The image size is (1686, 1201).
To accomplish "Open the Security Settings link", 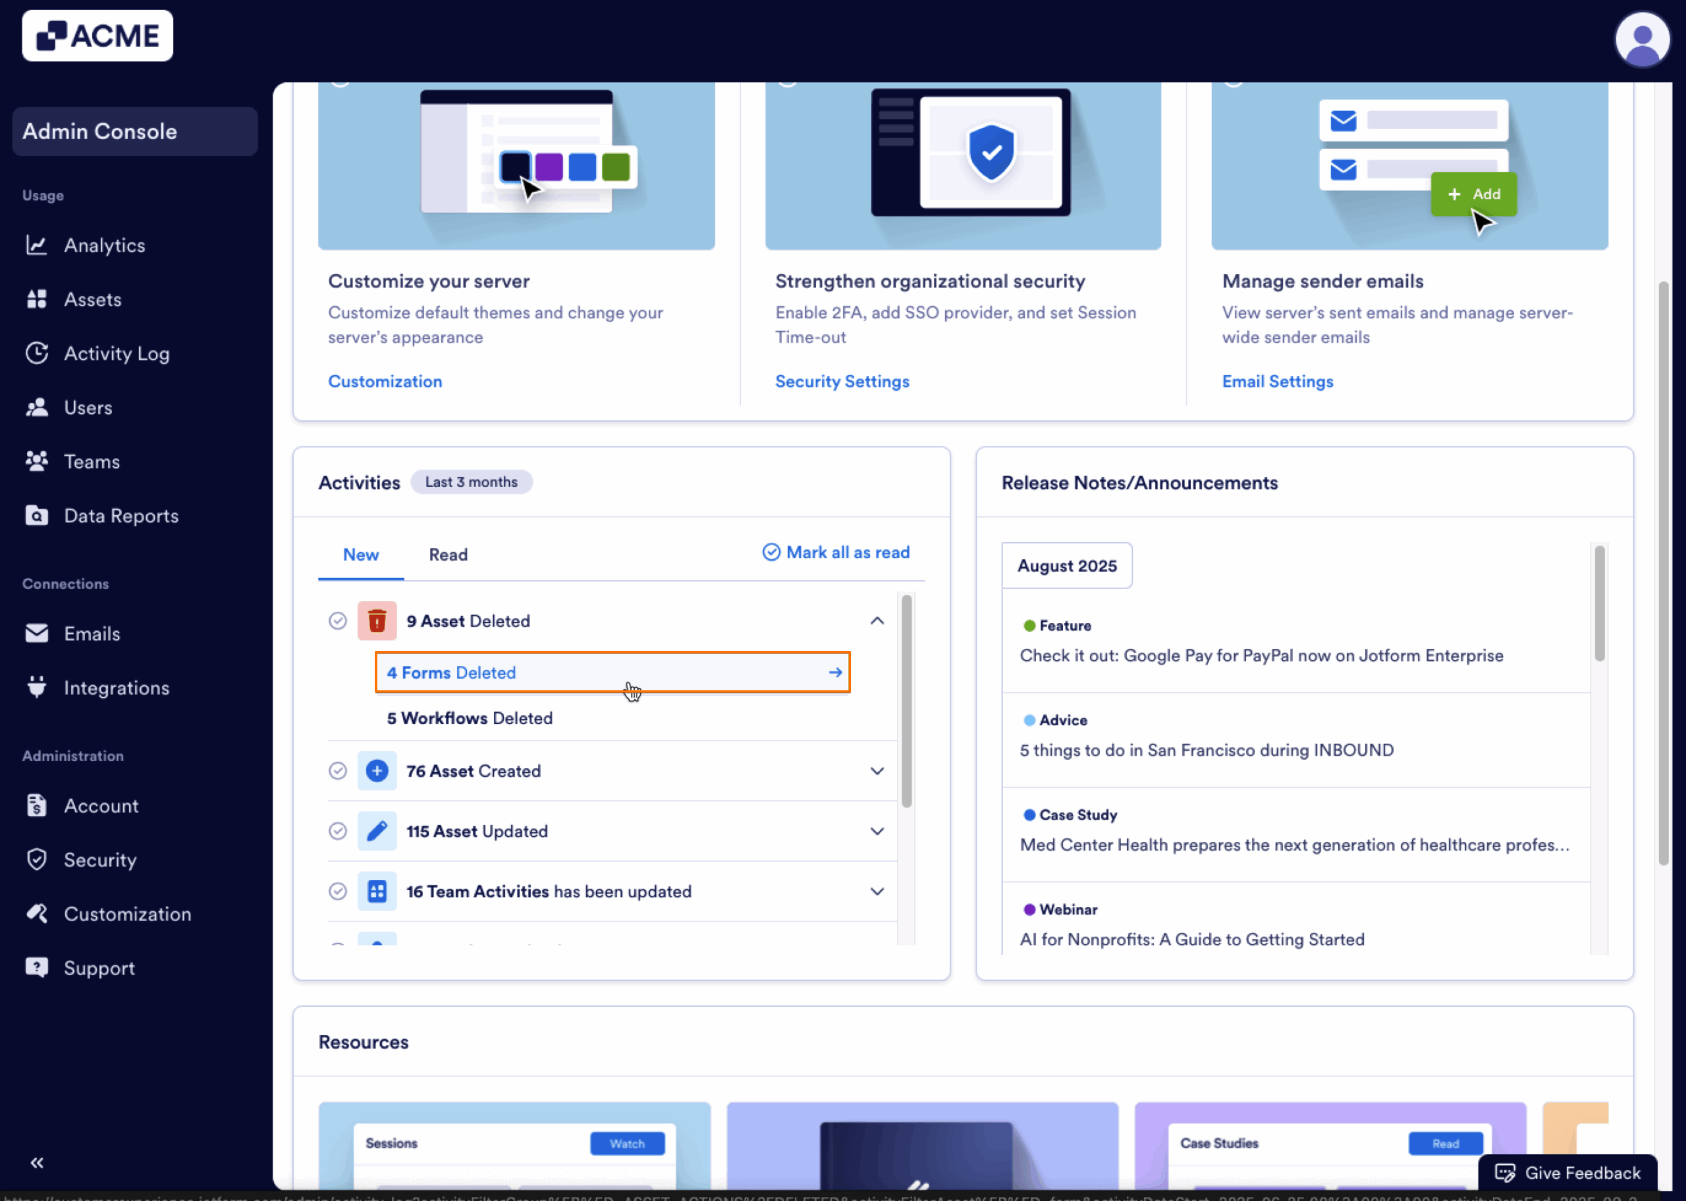I will click(842, 381).
